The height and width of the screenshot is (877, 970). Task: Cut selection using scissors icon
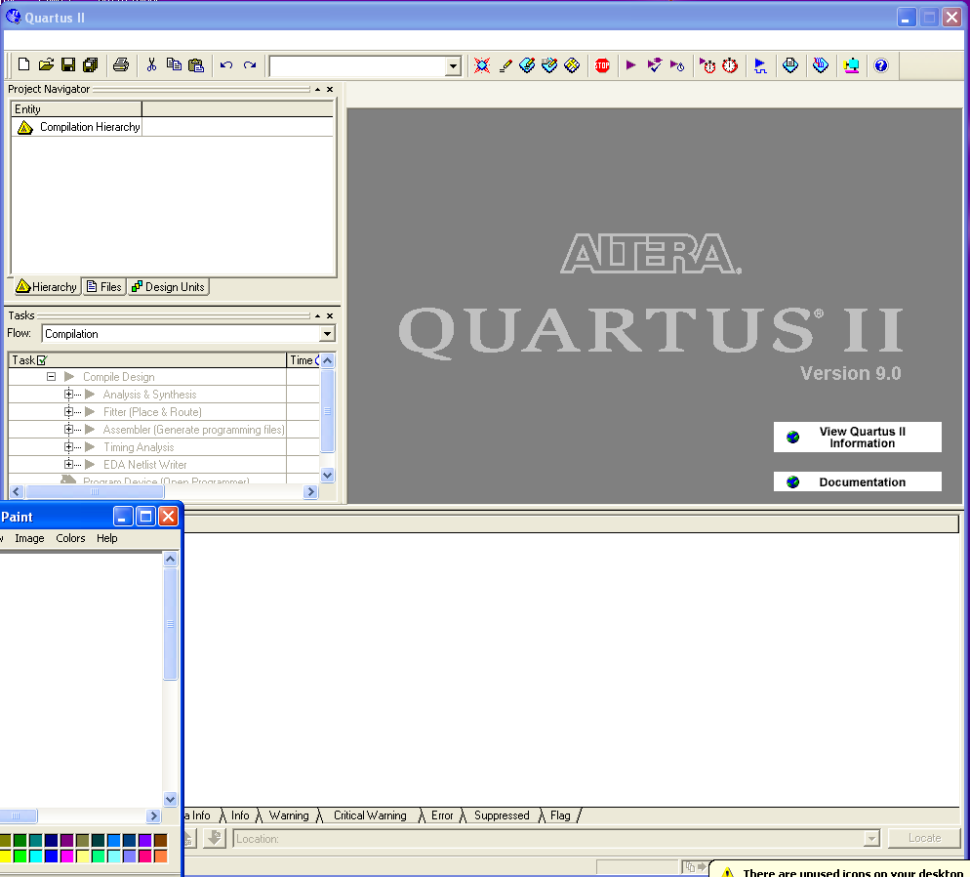click(x=151, y=65)
